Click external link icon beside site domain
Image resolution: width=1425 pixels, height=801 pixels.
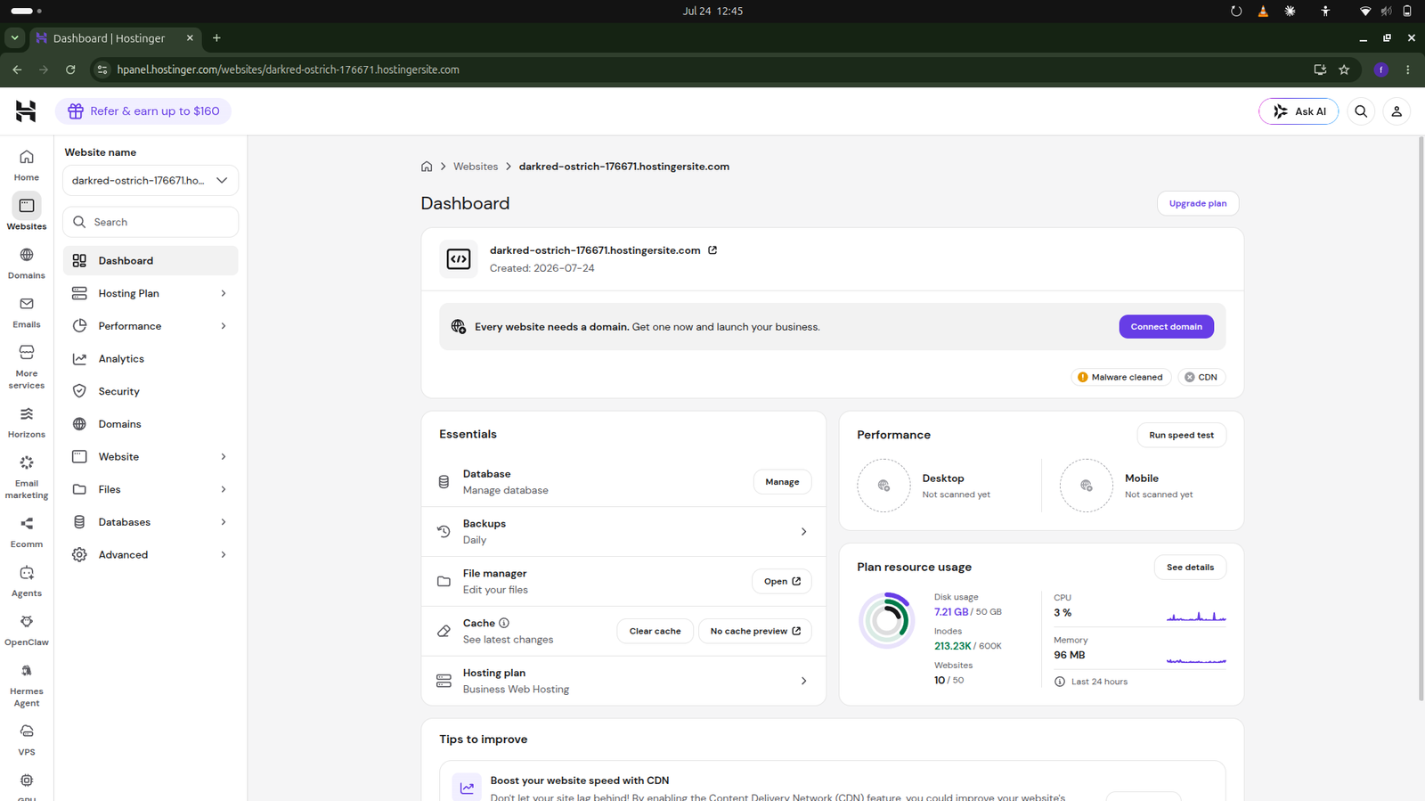pos(712,250)
